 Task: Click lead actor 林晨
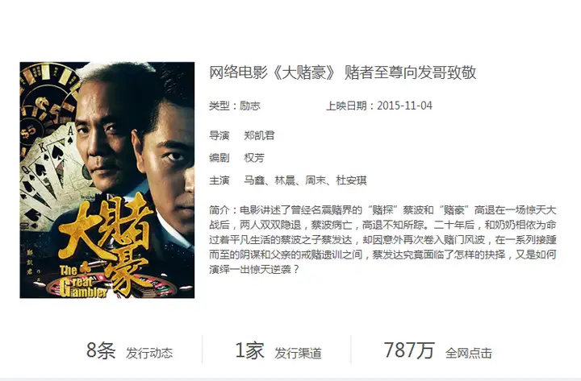click(x=285, y=180)
